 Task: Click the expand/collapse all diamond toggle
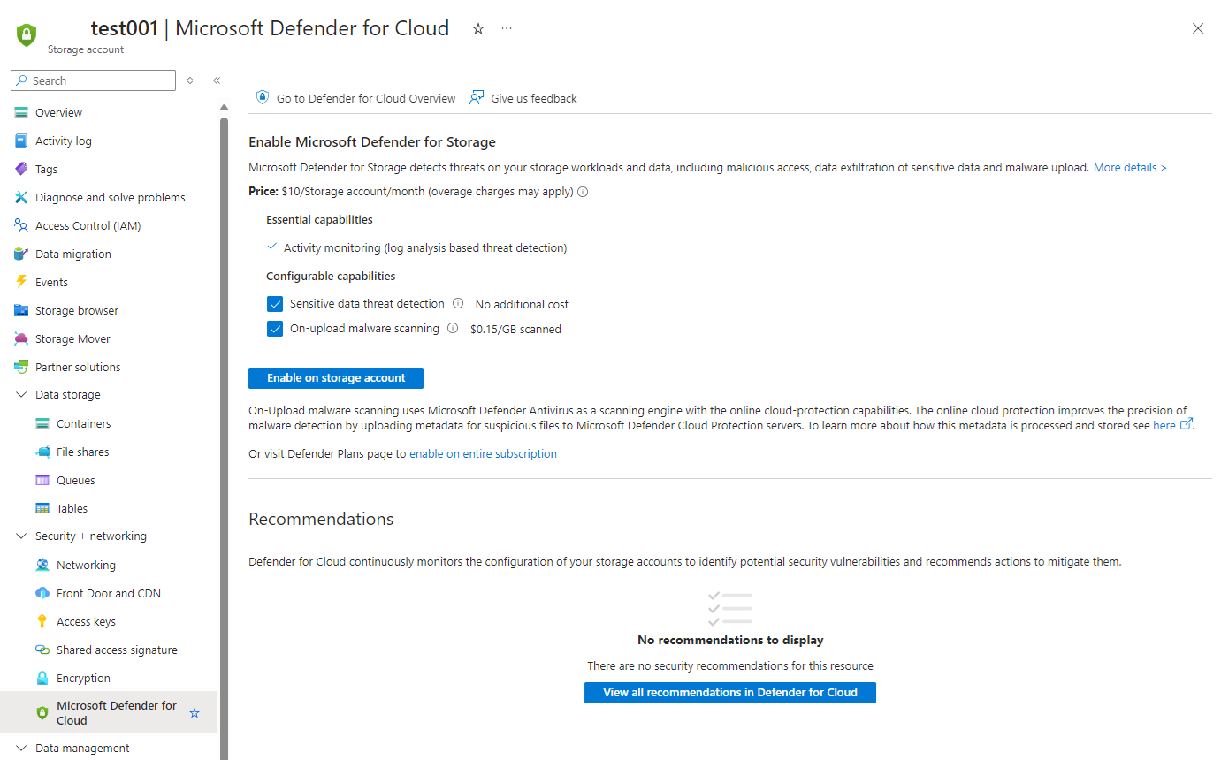click(190, 80)
